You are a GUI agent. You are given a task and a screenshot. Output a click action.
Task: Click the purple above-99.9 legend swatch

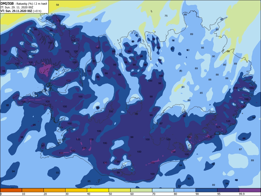(250, 190)
